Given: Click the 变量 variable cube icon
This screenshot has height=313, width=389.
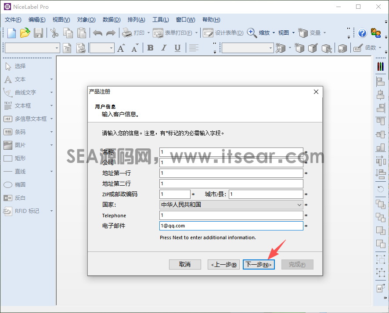Looking at the screenshot, I should pyautogui.click(x=303, y=33).
